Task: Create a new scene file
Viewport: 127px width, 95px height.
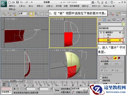Action: point(10,2)
